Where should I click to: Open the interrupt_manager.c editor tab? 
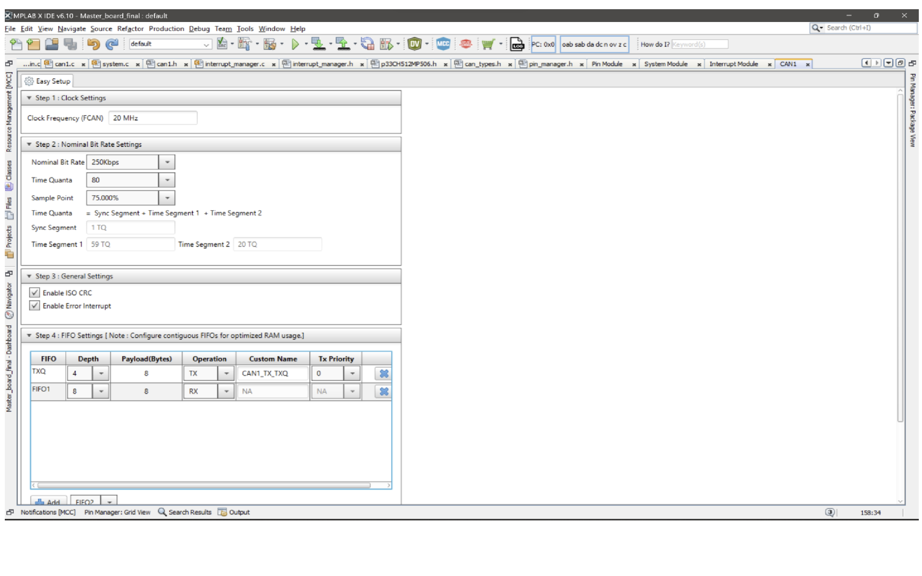pos(234,64)
